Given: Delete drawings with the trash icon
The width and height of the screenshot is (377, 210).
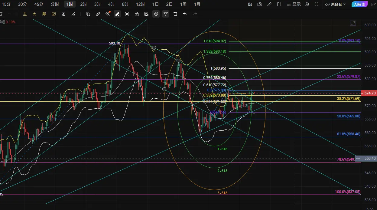Looking at the screenshot, I should pyautogui.click(x=175, y=14).
